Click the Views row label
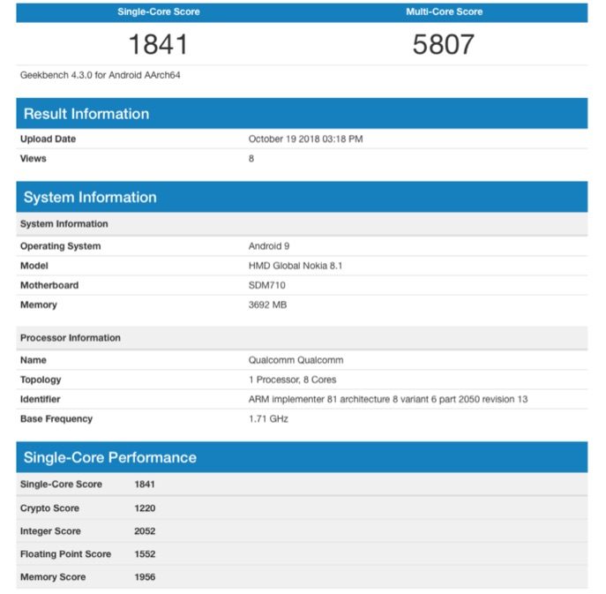The image size is (606, 594). pos(34,159)
